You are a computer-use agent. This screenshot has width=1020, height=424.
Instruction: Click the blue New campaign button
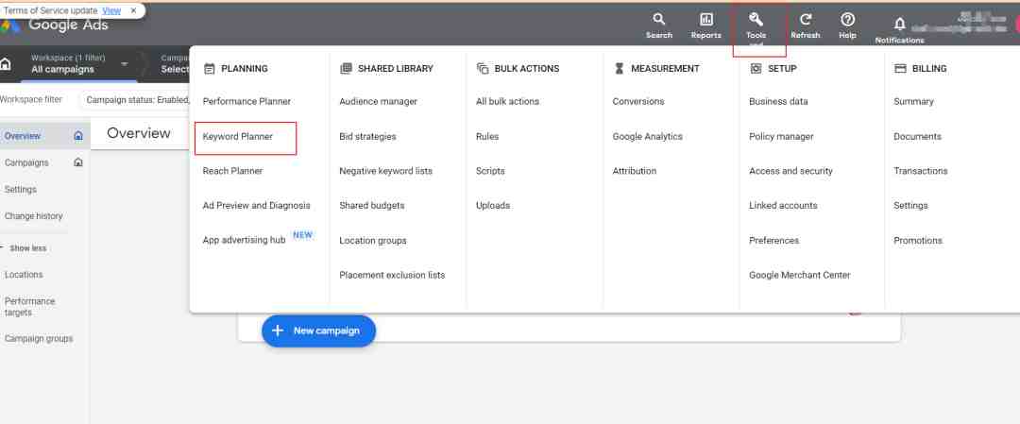[x=319, y=331]
